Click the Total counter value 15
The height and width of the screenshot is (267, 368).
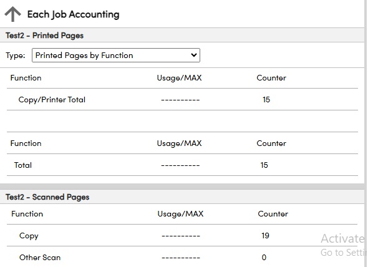[x=264, y=165]
